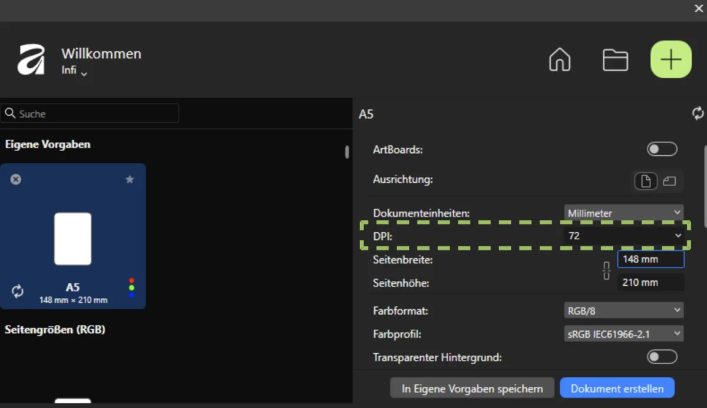
Task: Click the Seitenhöhe 210 mm field
Action: coord(650,282)
